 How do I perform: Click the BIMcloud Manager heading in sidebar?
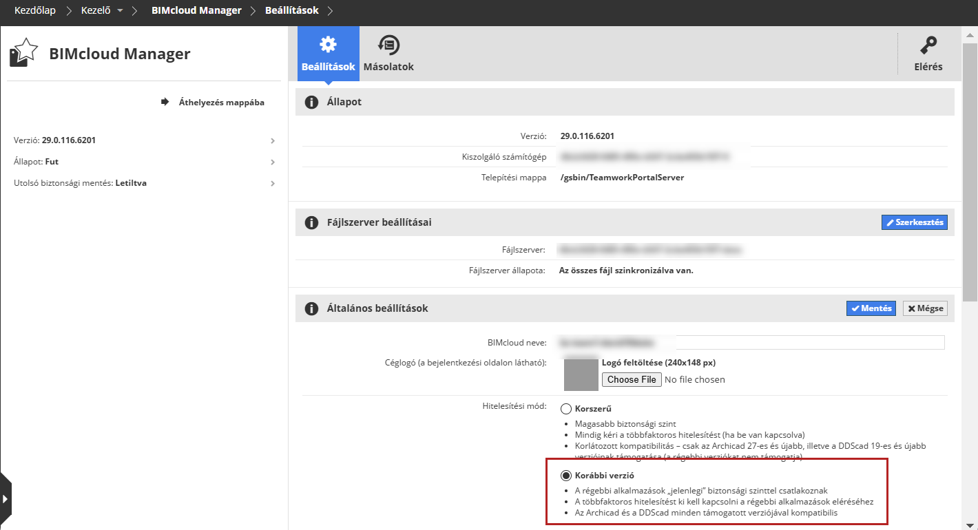(x=120, y=54)
